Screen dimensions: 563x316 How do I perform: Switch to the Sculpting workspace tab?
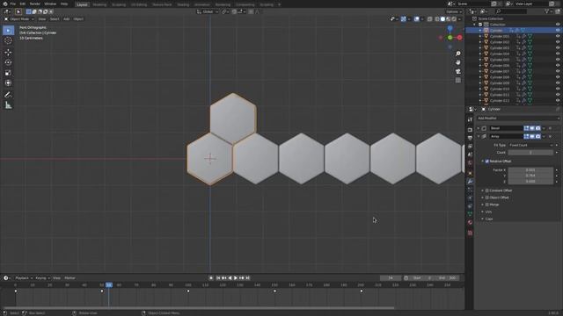(x=119, y=4)
